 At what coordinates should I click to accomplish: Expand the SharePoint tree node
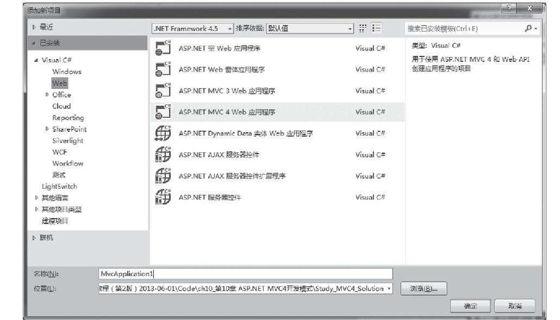pyautogui.click(x=47, y=129)
